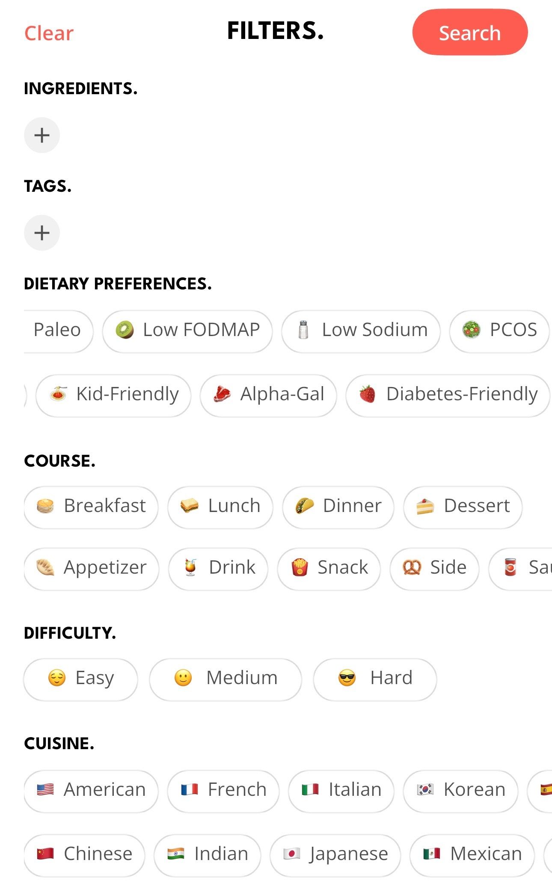Screen dimensions: 552x890
Task: Choose the Snack course filter
Action: (x=329, y=568)
